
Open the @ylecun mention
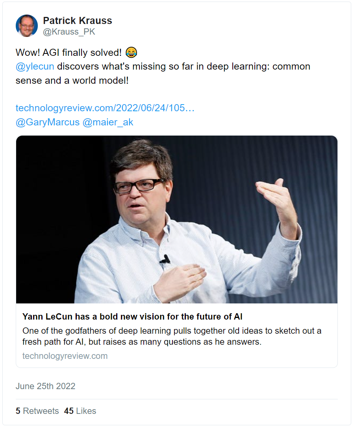tap(35, 66)
